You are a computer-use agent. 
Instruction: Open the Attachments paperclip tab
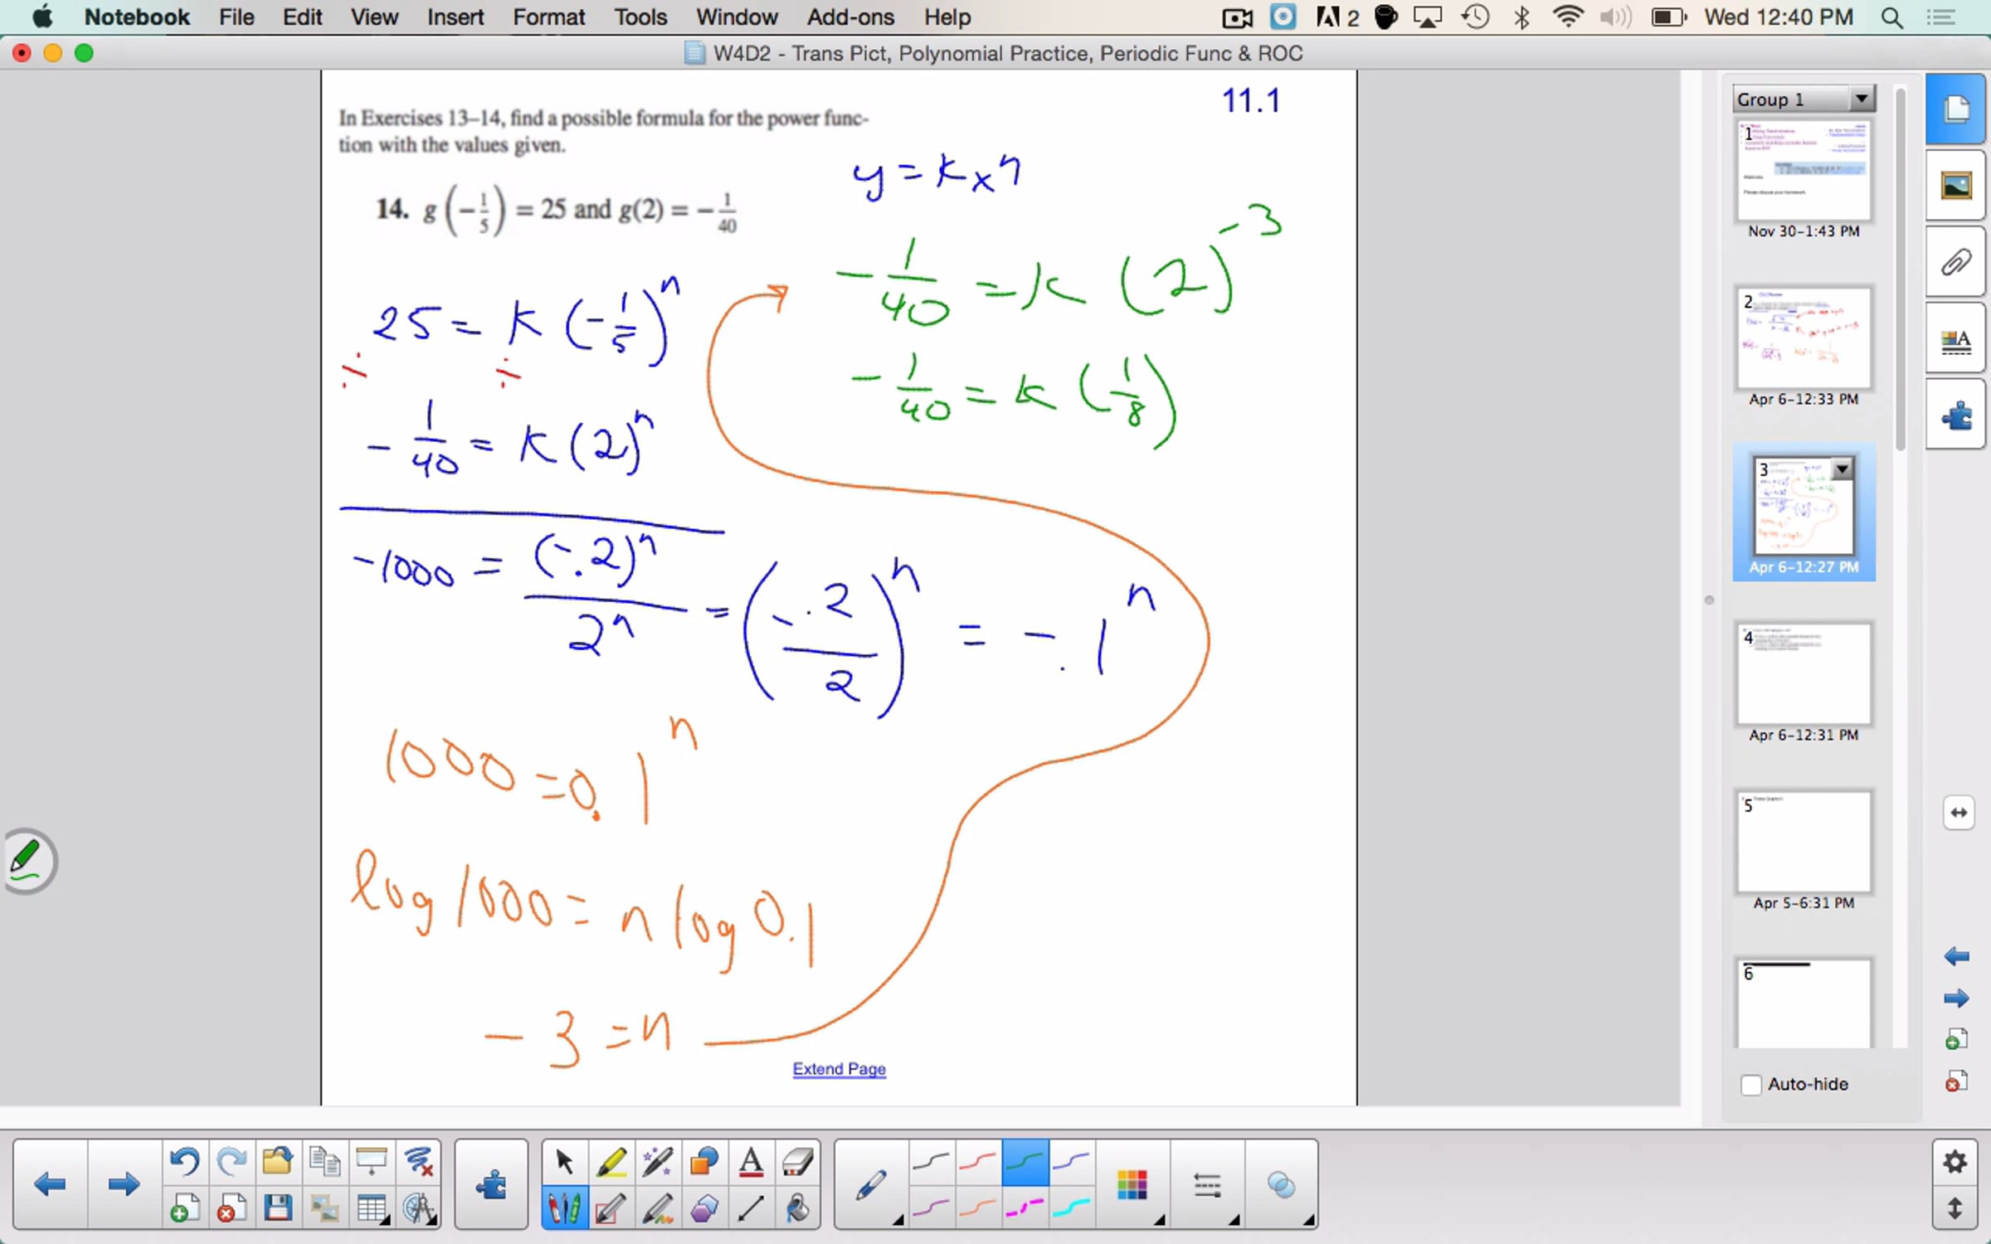pos(1955,263)
